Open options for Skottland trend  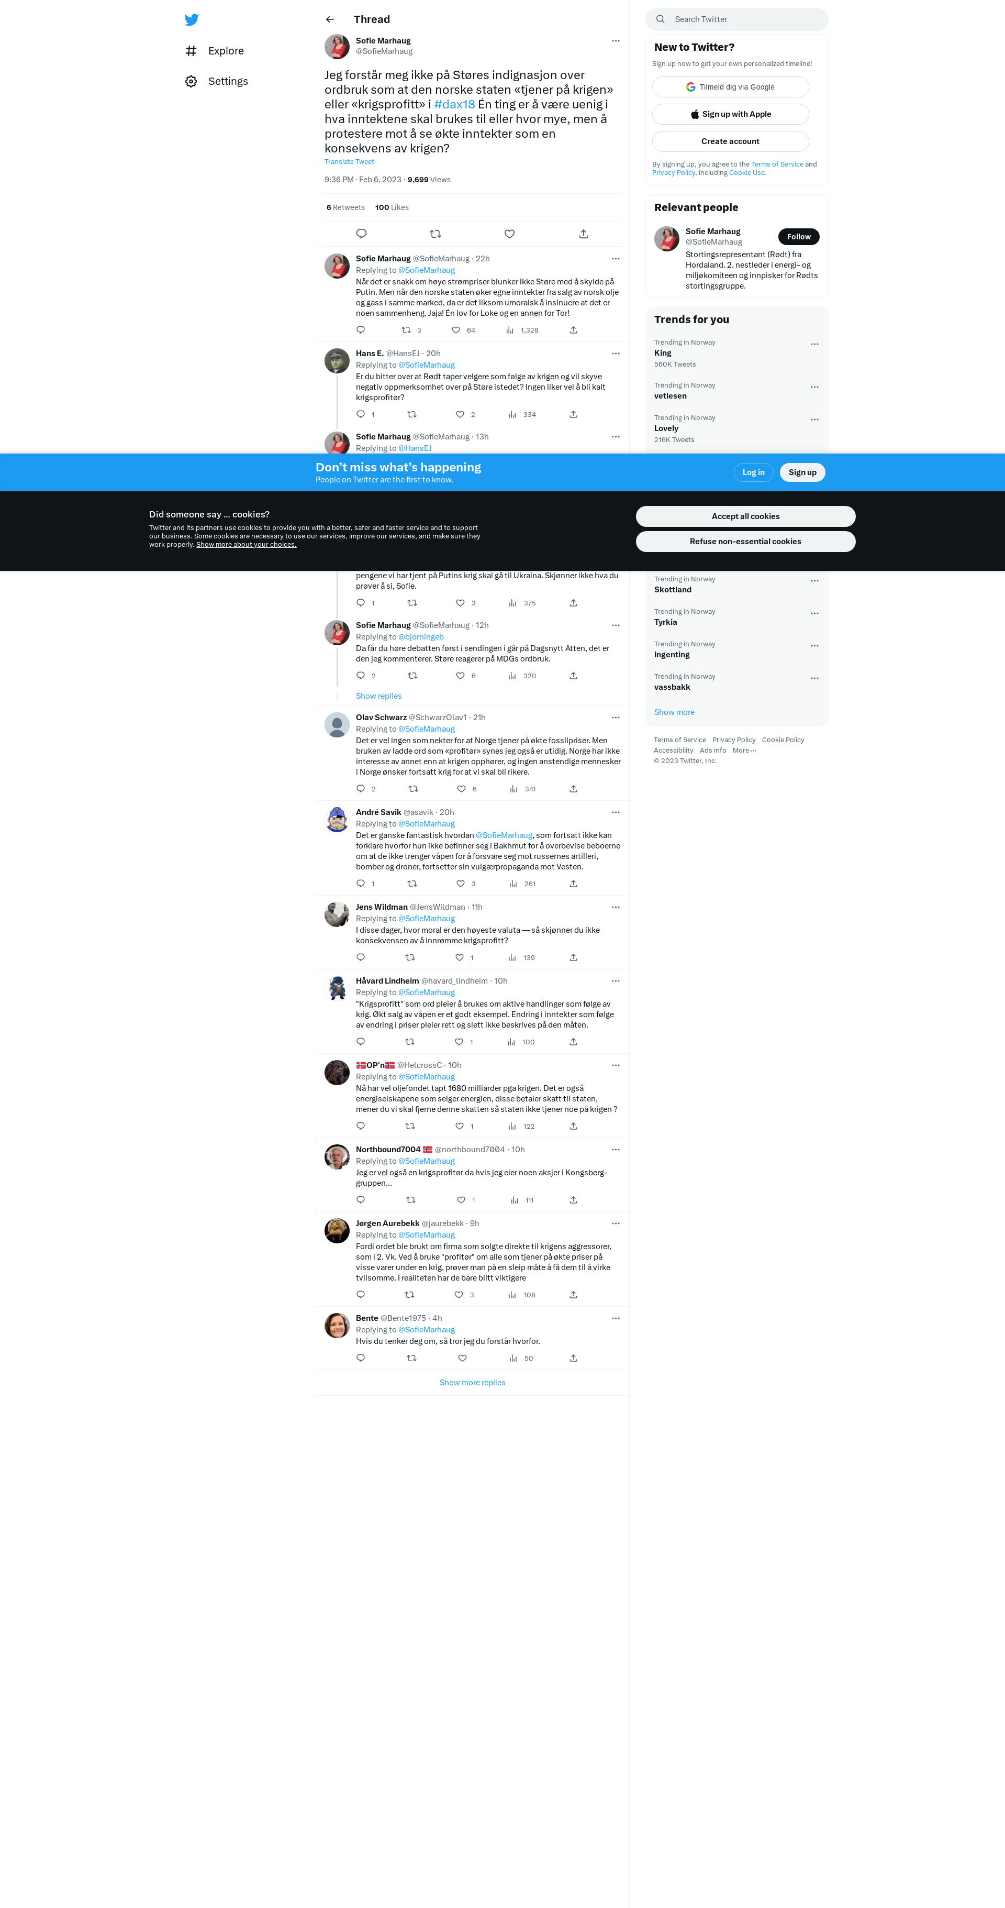point(814,581)
